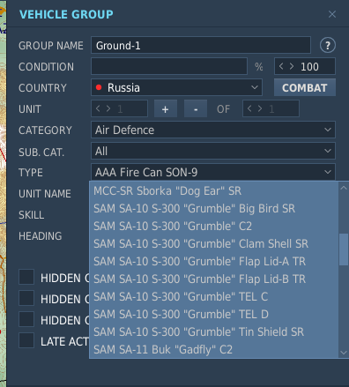Open the help question mark icon
This screenshot has height=387, width=349.
click(328, 45)
